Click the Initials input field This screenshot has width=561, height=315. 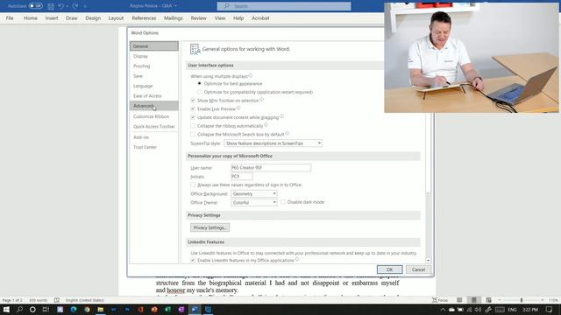pos(242,177)
